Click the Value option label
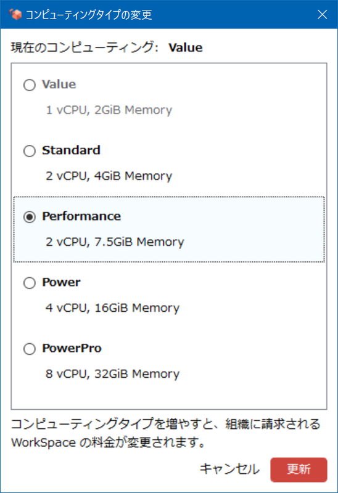Viewport: 338px width, 493px height. pyautogui.click(x=59, y=84)
